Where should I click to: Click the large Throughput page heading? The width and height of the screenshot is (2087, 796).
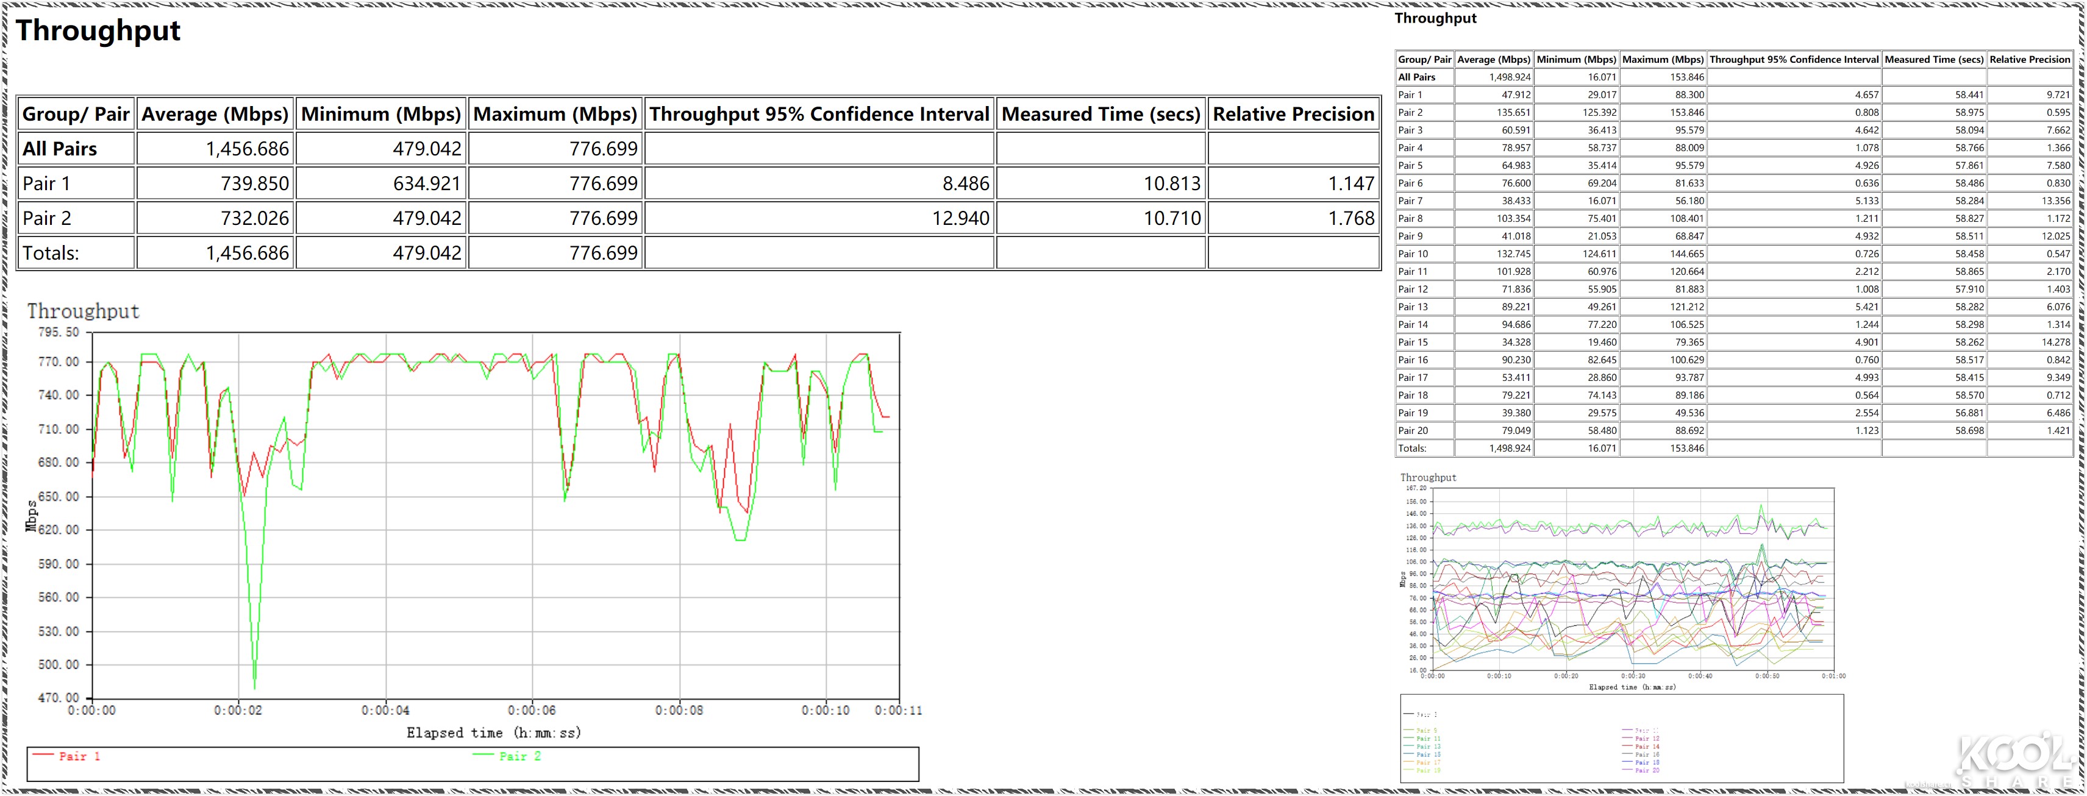point(98,30)
